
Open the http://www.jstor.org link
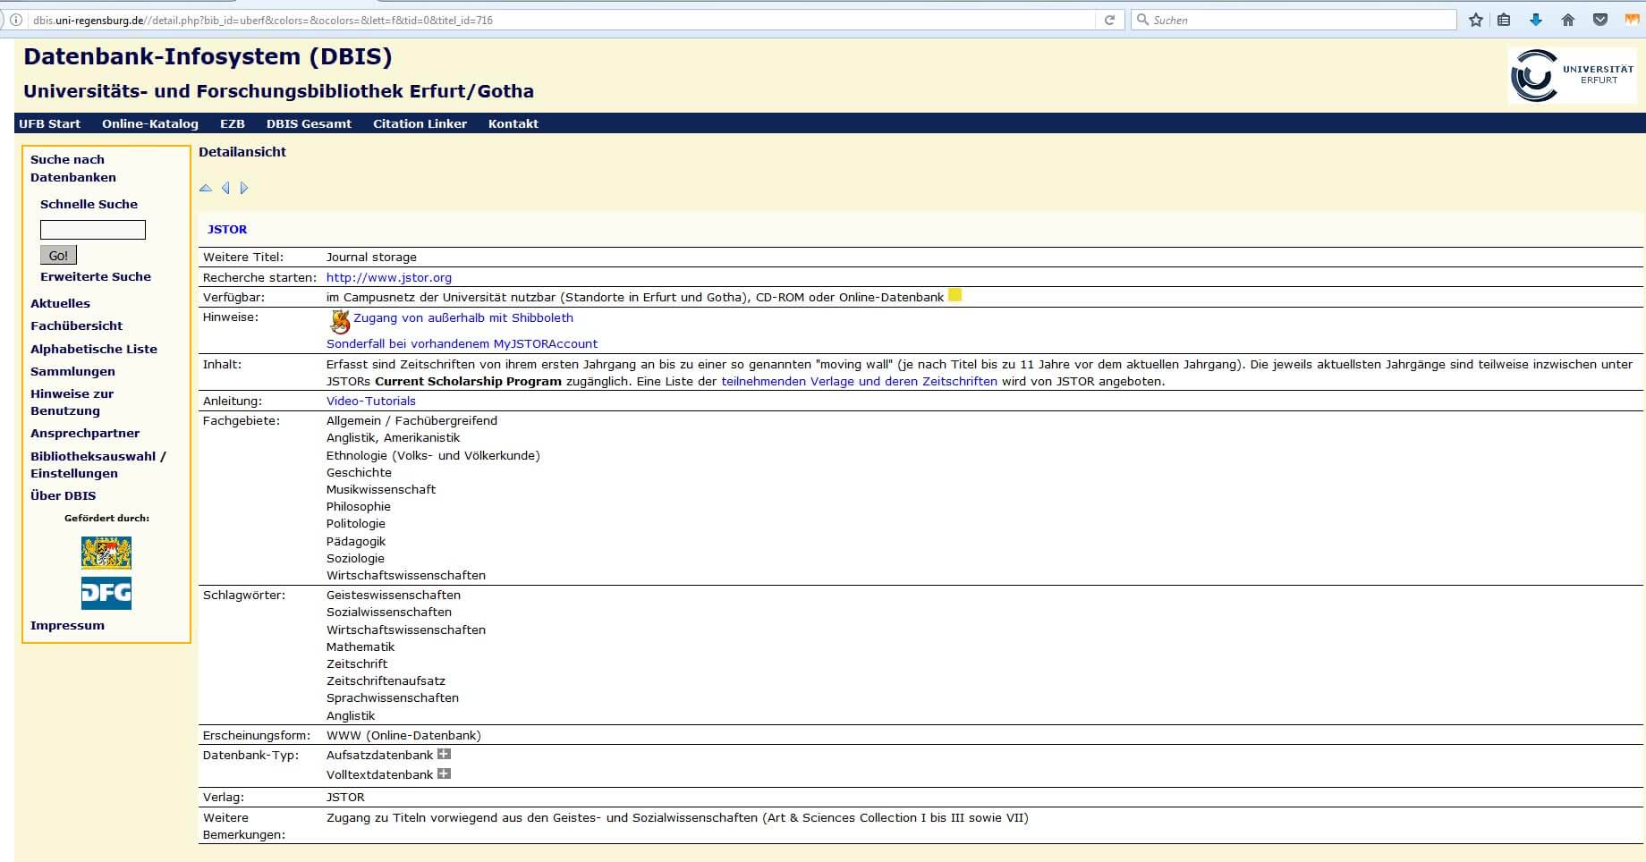click(x=389, y=277)
